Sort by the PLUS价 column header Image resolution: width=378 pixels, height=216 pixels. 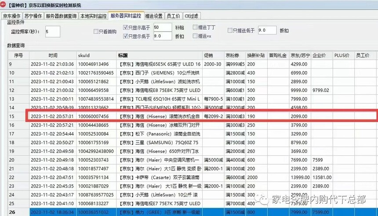coord(344,55)
